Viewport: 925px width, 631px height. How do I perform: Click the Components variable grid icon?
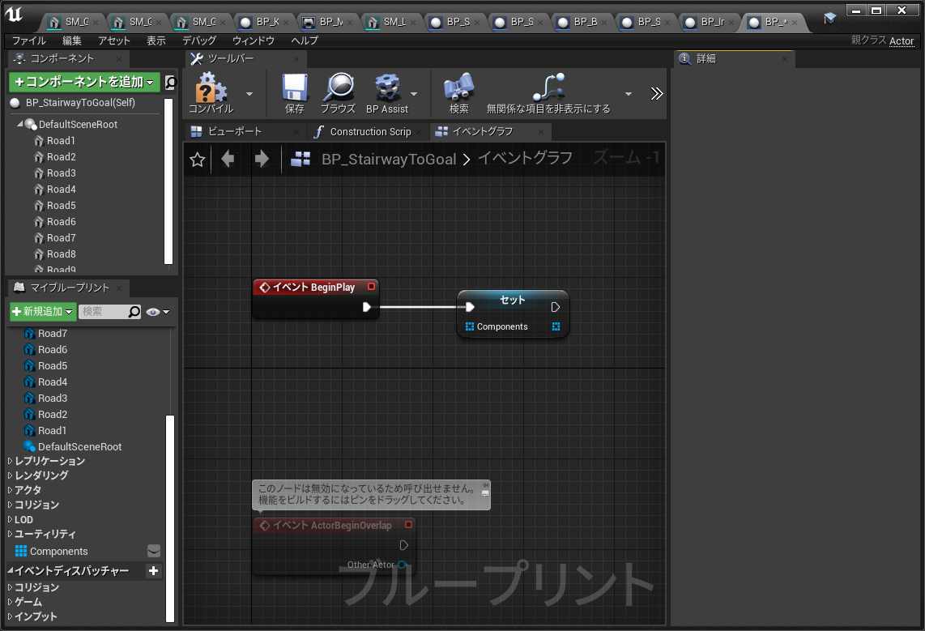(x=21, y=551)
